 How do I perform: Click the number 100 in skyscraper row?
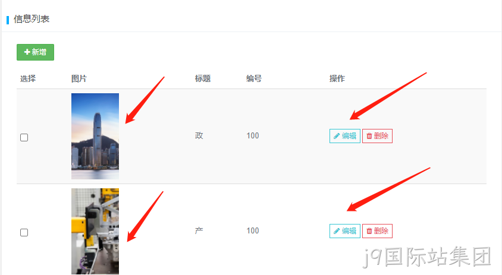253,135
